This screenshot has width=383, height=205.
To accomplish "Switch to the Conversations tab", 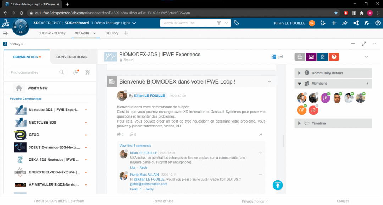I will 71,57.
